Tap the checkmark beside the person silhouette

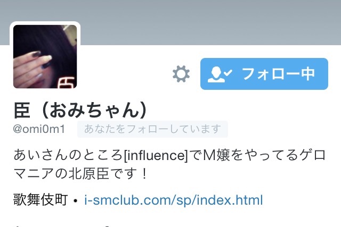point(228,72)
